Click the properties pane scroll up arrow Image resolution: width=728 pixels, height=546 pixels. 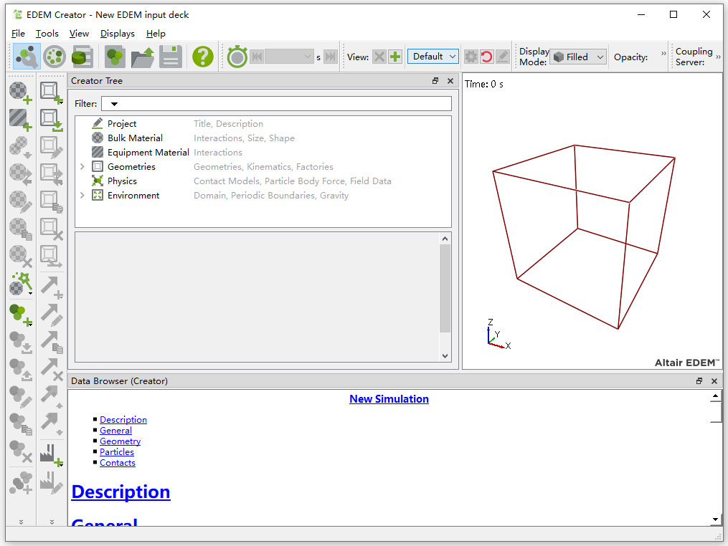coord(445,239)
